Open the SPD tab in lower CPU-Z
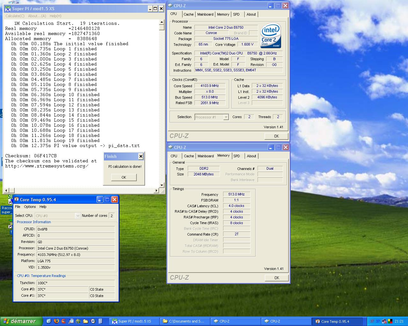The height and width of the screenshot is (326, 408). [x=237, y=156]
